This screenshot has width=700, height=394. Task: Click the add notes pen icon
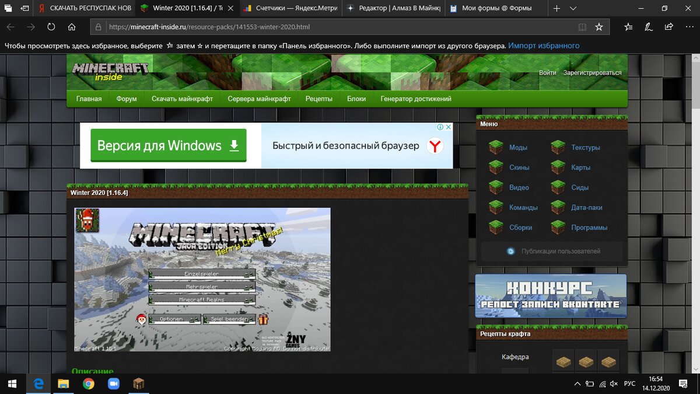point(649,27)
